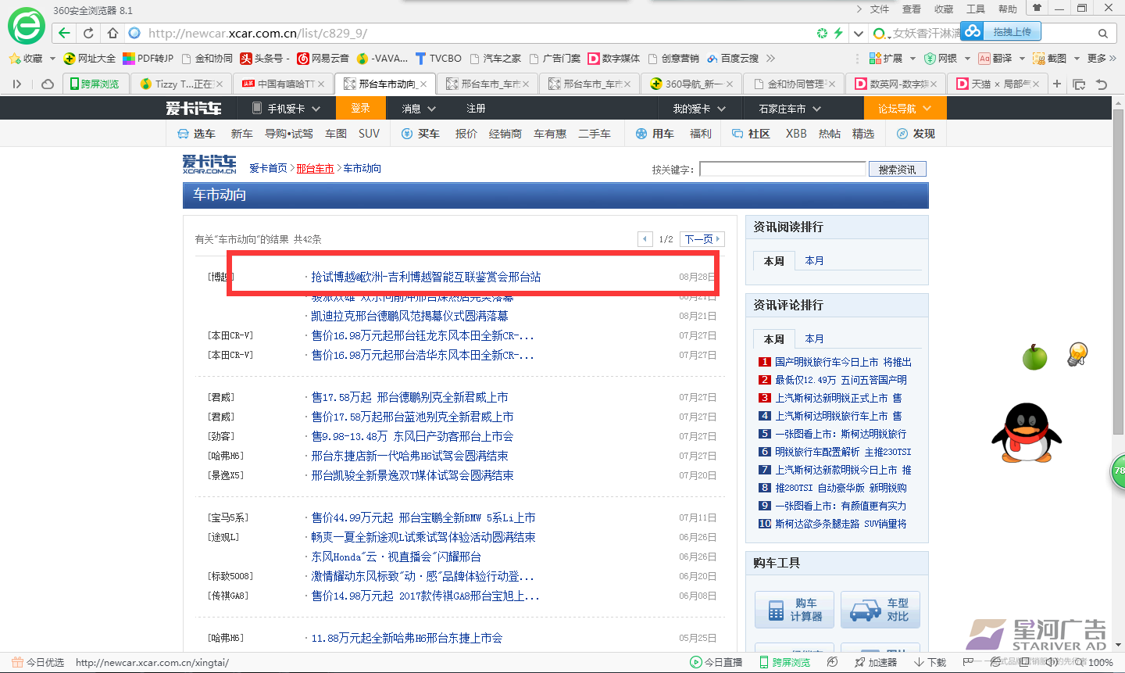
Task: Open the 购车计算器 calculator tool
Action: 795,610
